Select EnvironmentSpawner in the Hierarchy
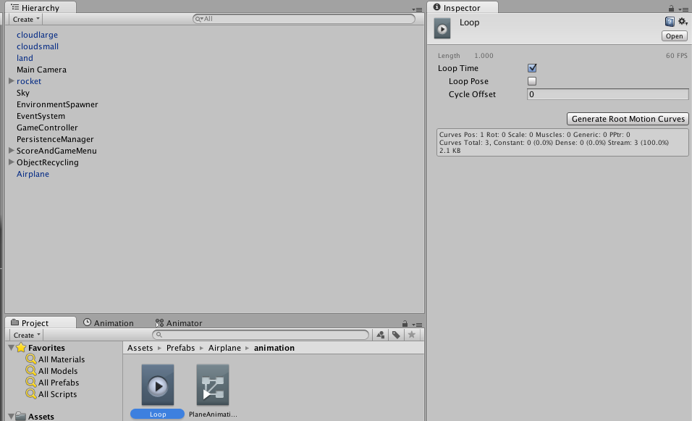 point(57,104)
